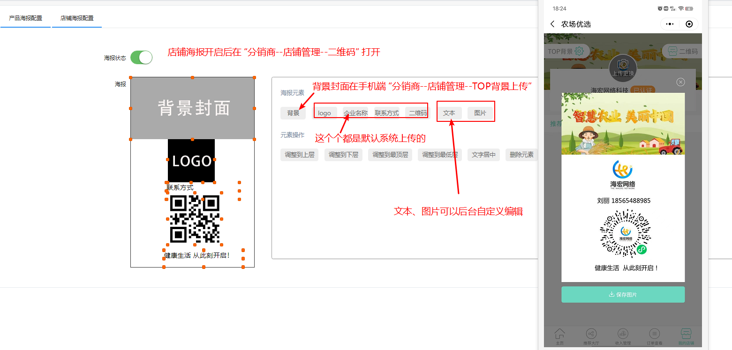
Task: Tap the alarm clock icon in phone status bar
Action: 660,8
